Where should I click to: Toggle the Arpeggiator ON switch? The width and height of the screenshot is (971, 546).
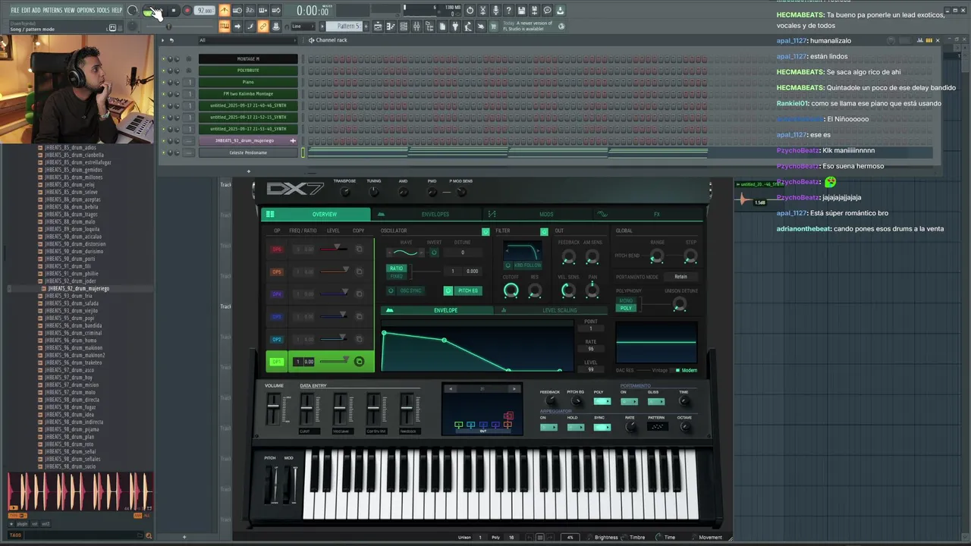548,427
